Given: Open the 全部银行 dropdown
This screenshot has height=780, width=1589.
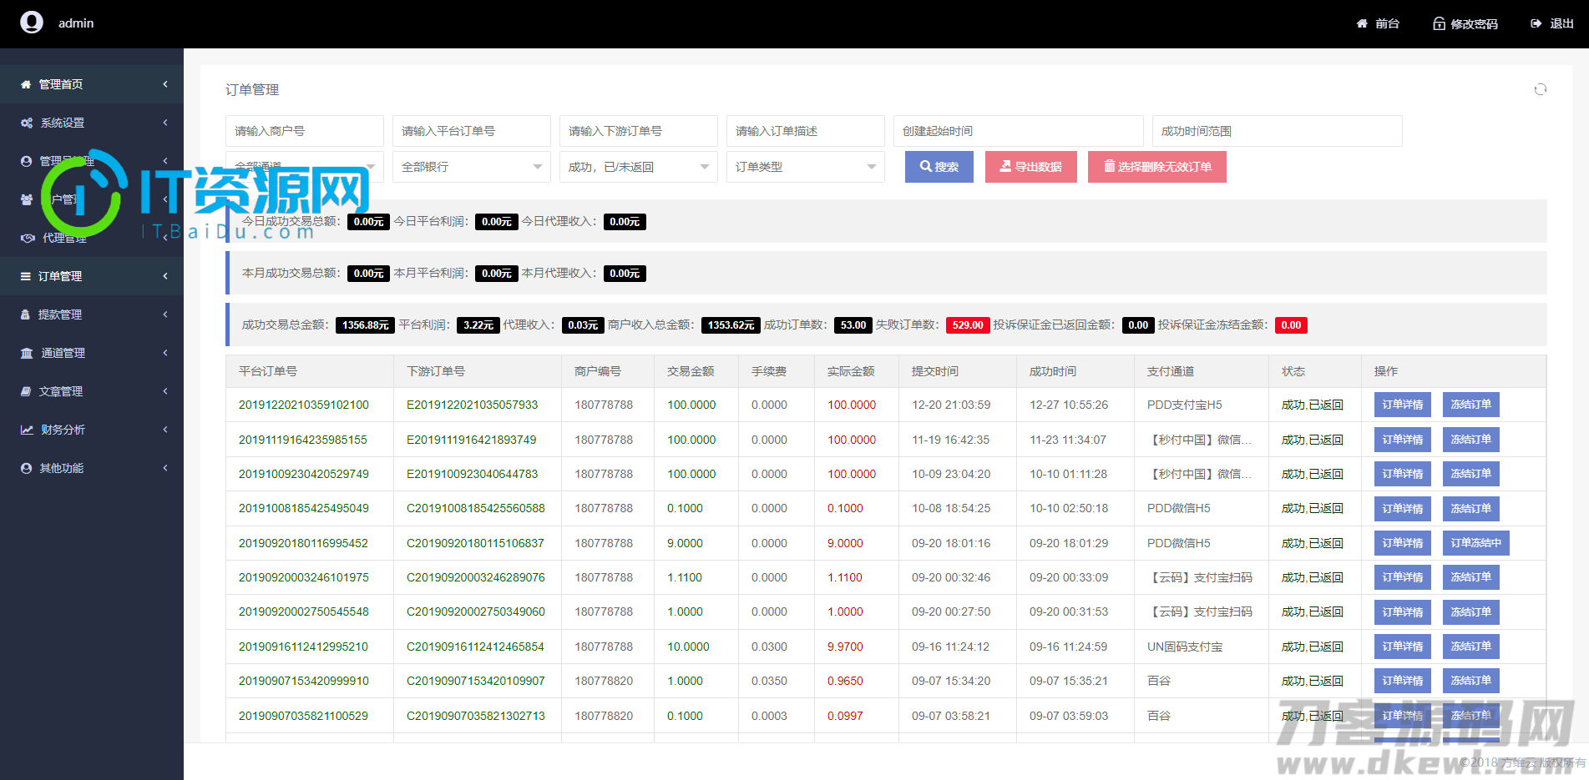Looking at the screenshot, I should coord(472,167).
